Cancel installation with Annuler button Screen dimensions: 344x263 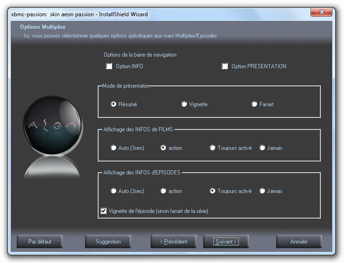point(299,242)
